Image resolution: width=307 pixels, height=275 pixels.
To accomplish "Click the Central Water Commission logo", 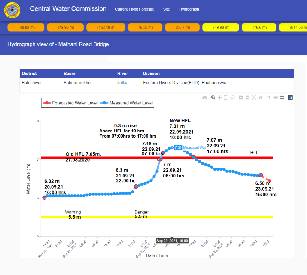I will point(12,10).
